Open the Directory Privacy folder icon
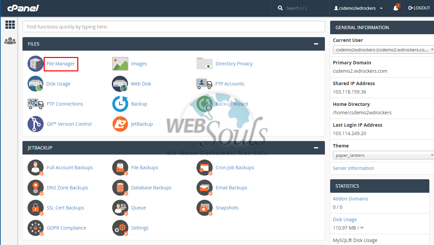The height and width of the screenshot is (245, 434). [x=205, y=64]
